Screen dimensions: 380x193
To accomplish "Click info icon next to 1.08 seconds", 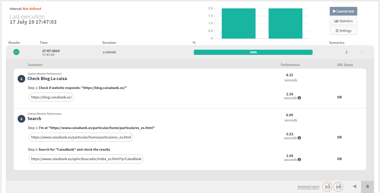I will pyautogui.click(x=299, y=160).
